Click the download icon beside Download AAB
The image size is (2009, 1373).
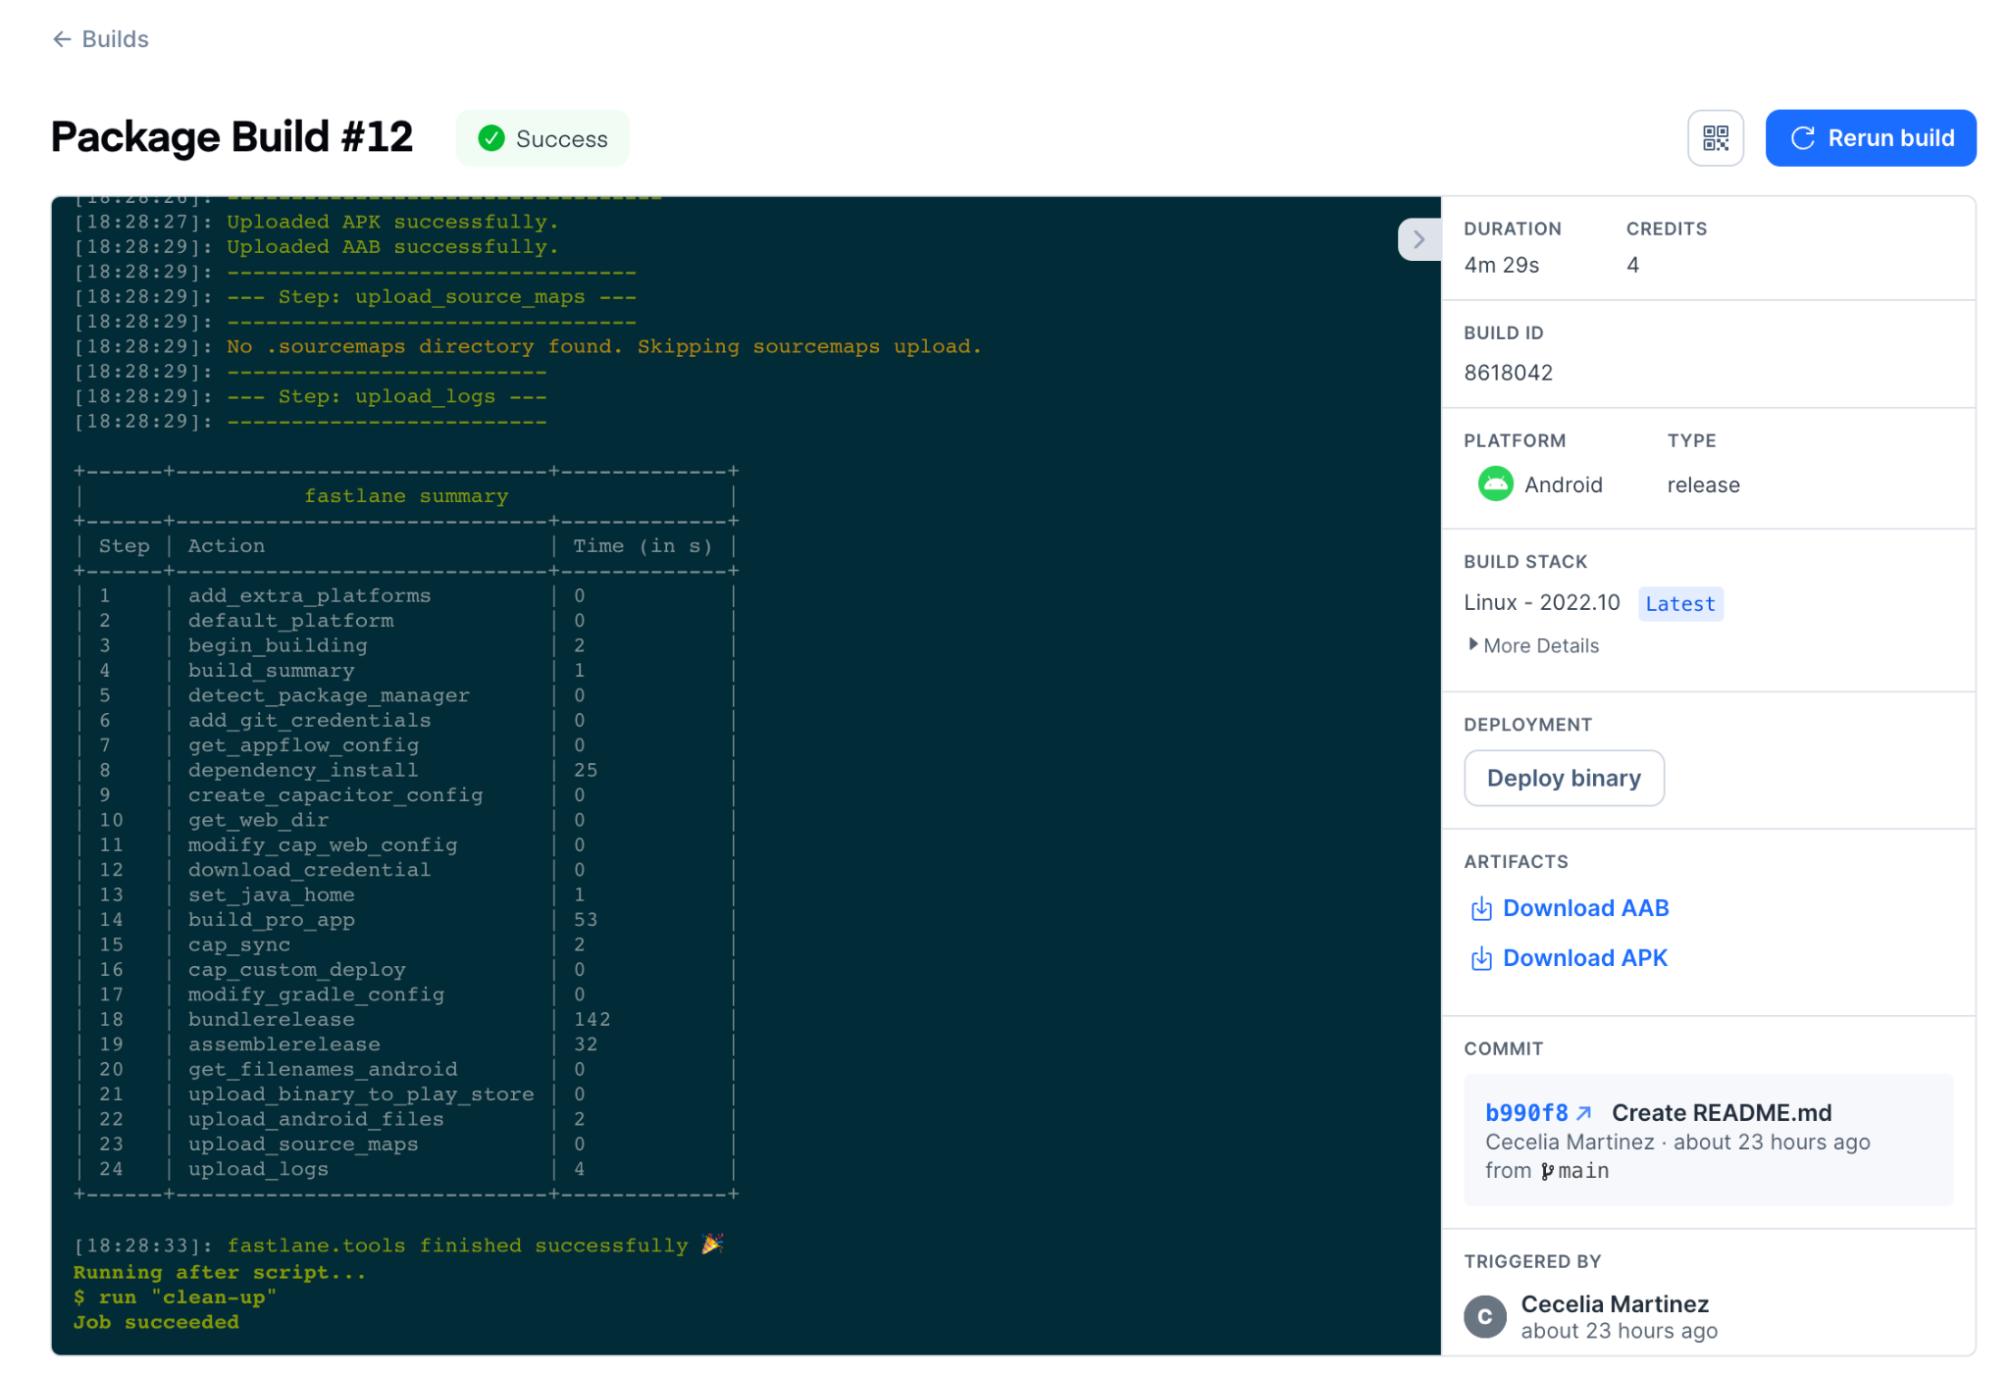tap(1481, 909)
